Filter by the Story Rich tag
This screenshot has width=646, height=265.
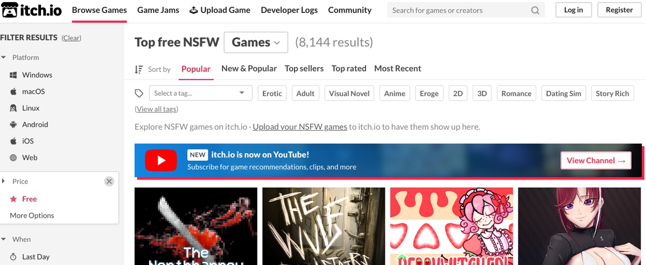coord(612,93)
